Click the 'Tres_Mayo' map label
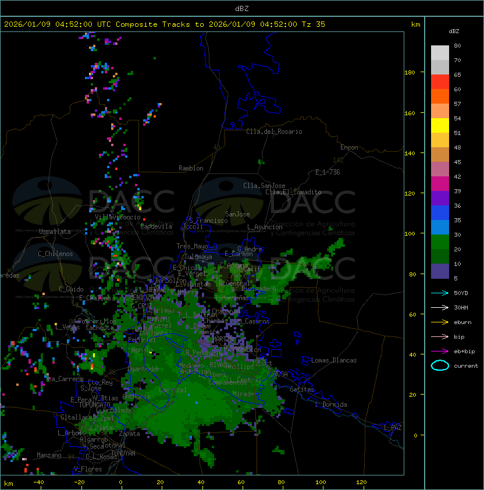Screen dimensions: 484x490 (192, 246)
